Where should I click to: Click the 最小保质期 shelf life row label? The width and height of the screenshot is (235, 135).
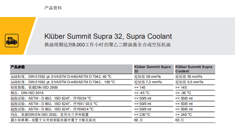pos(53,120)
